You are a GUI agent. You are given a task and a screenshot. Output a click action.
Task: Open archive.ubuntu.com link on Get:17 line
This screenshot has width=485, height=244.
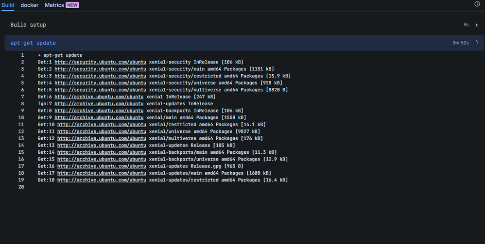[x=102, y=173]
